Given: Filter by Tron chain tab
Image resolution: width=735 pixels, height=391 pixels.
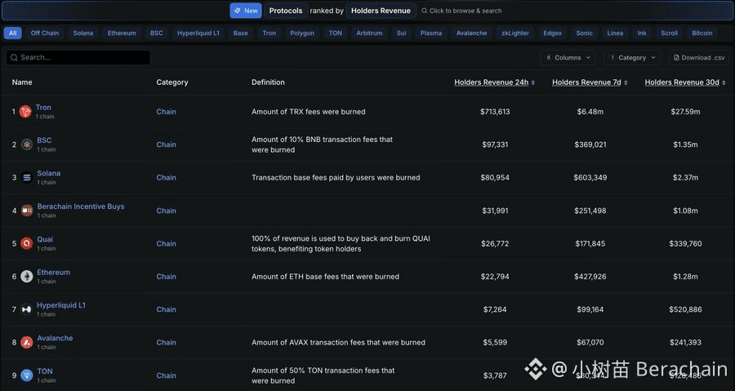Looking at the screenshot, I should tap(269, 33).
